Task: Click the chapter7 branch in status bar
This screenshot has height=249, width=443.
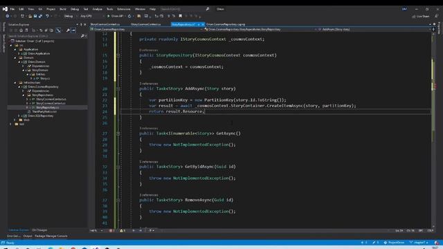Action: pyautogui.click(x=418, y=243)
